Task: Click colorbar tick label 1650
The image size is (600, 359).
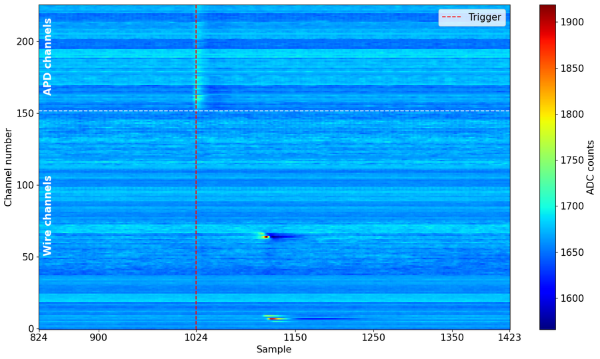Action: tap(573, 252)
